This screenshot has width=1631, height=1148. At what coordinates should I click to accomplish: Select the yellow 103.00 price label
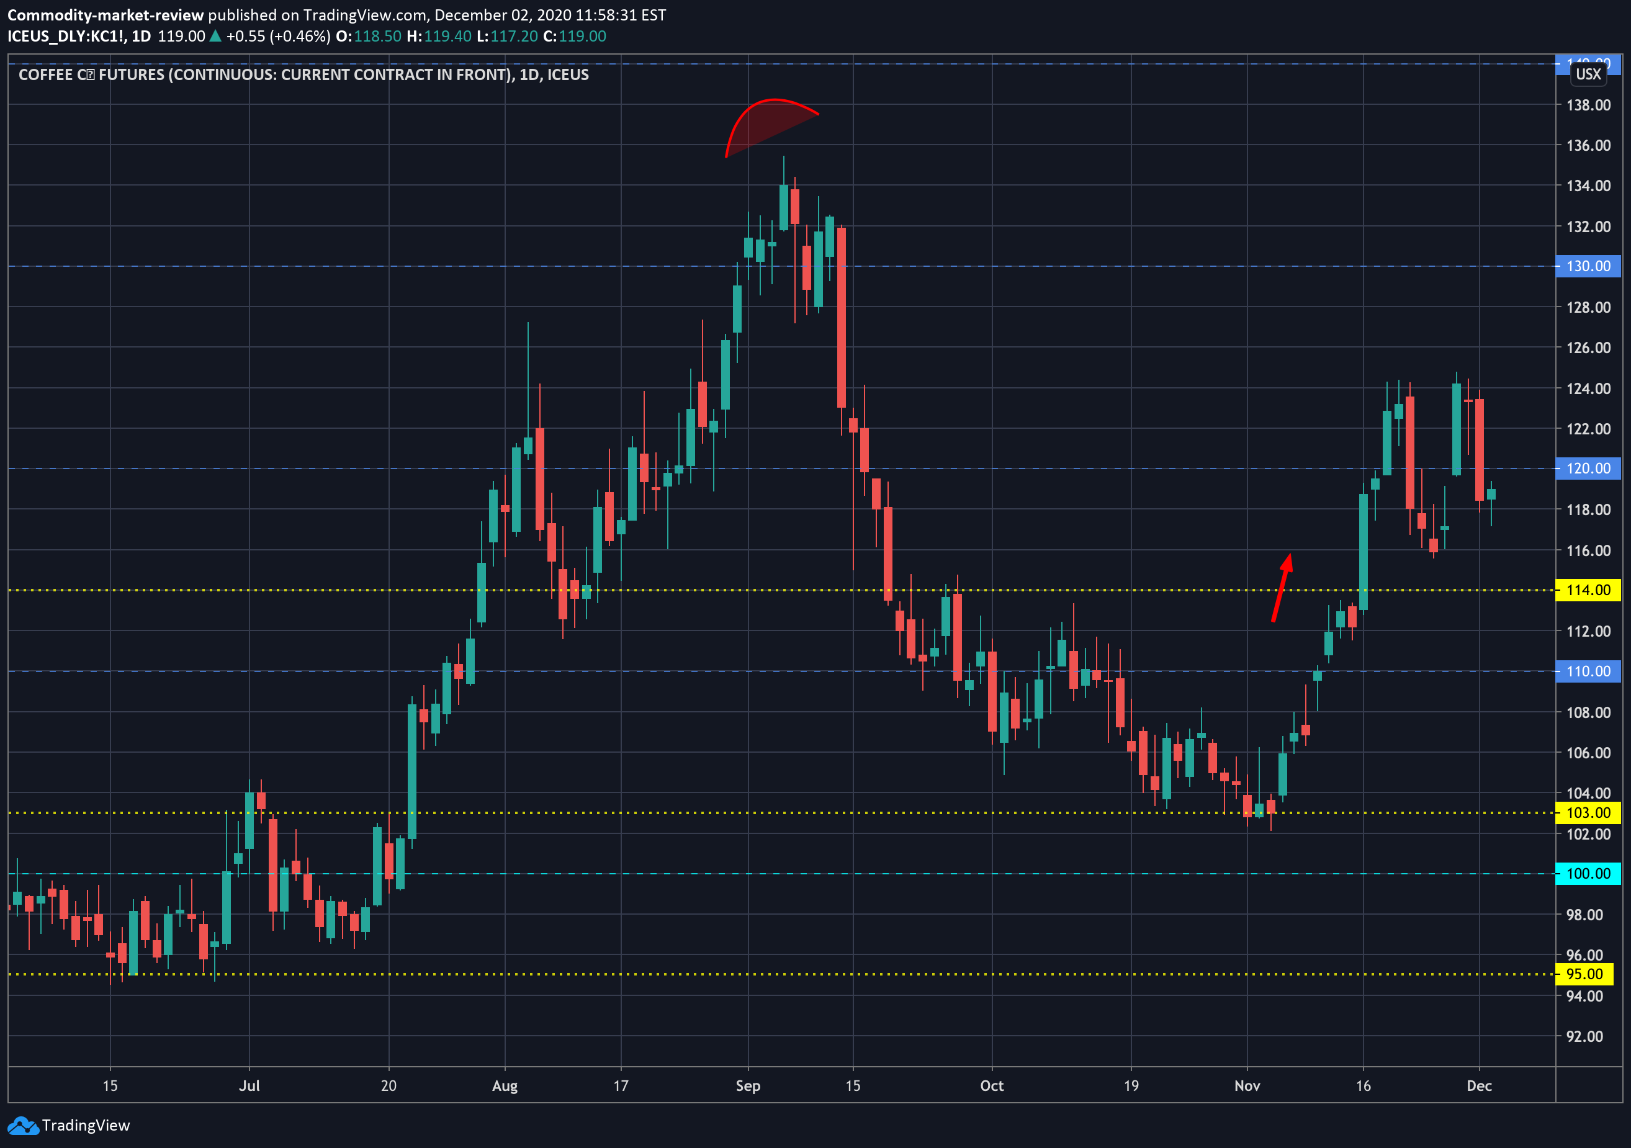pos(1588,813)
